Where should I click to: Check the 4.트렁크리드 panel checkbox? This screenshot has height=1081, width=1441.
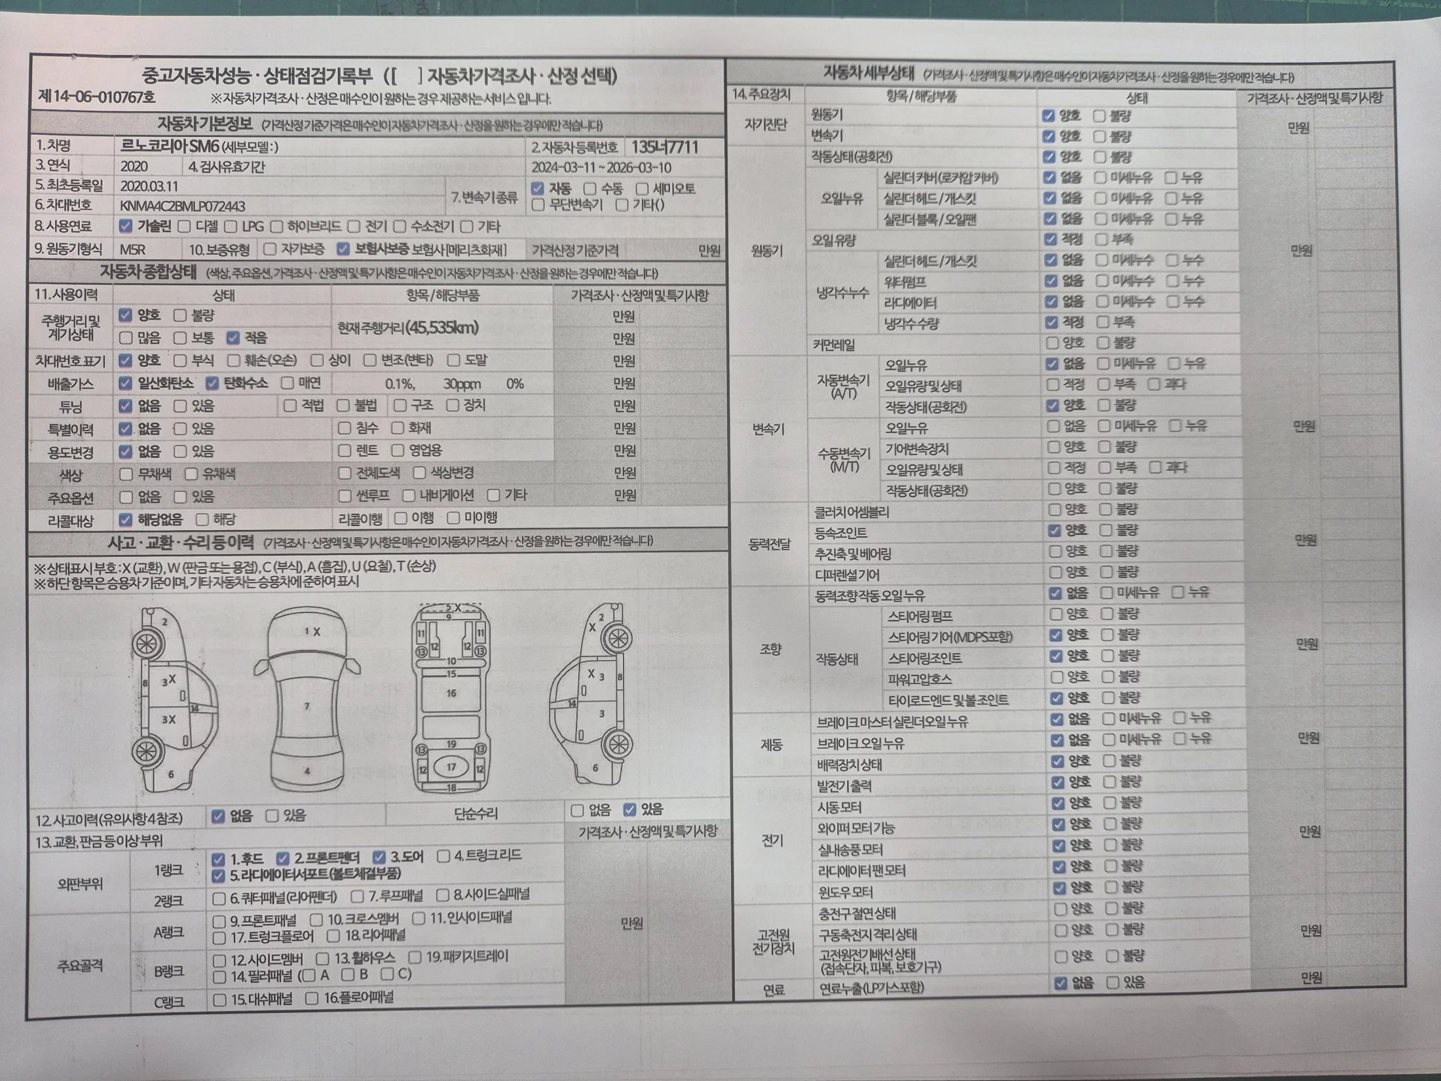pos(443,856)
